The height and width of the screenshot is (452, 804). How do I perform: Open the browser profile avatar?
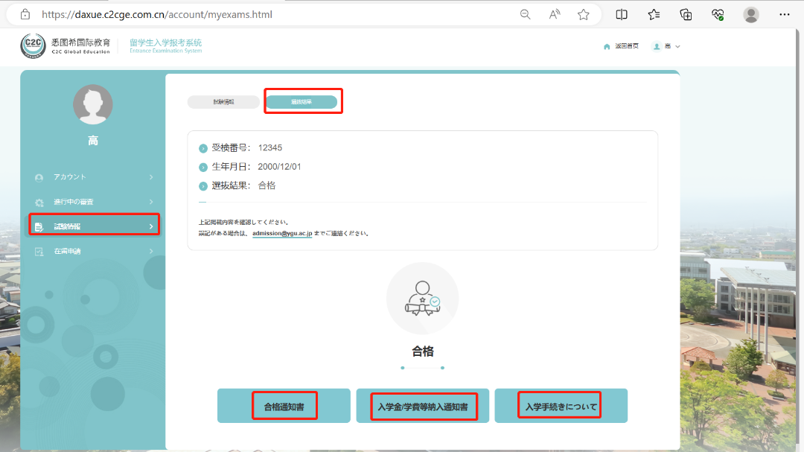point(751,15)
